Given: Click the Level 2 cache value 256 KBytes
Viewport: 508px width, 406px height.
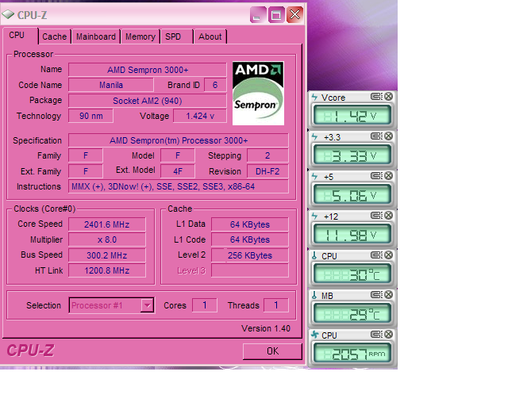Looking at the screenshot, I should (x=250, y=255).
